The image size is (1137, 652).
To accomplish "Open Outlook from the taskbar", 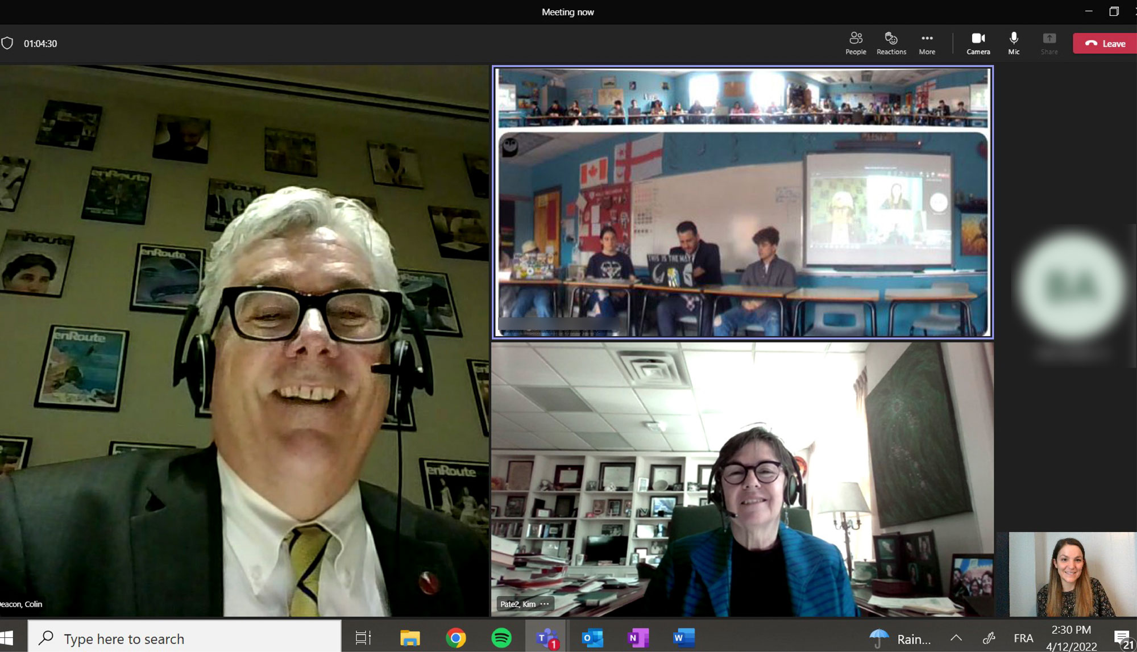I will 592,638.
